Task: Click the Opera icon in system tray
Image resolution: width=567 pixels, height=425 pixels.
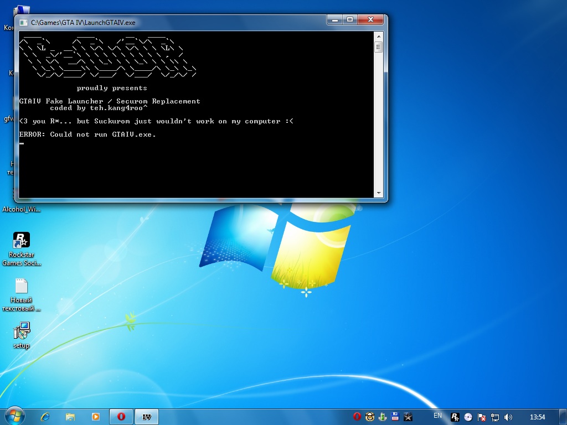Action: [357, 417]
